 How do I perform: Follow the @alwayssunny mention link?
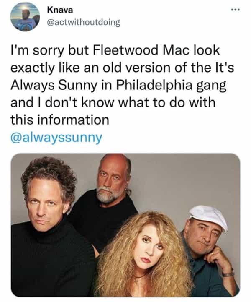(x=56, y=138)
